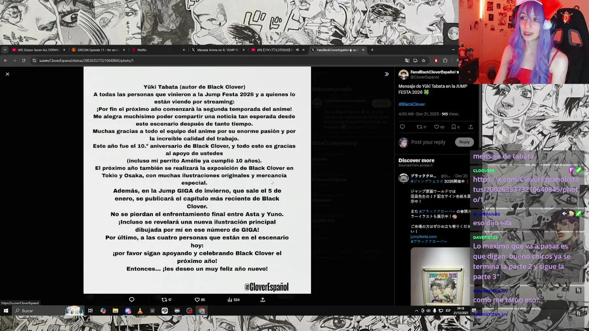589x331 pixels.
Task: Like the post using the heart under the photo
Action: 200,300
